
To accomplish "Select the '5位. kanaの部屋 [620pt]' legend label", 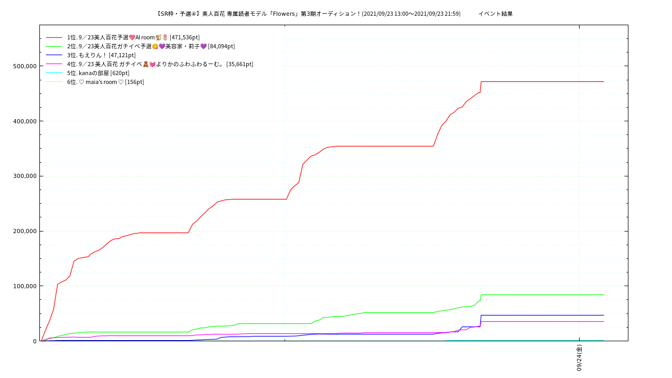I will (98, 73).
